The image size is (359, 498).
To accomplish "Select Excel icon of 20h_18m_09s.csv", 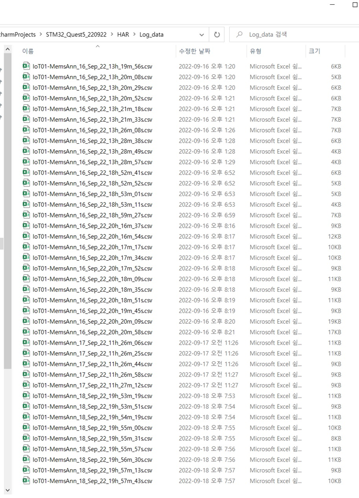I will point(26,279).
